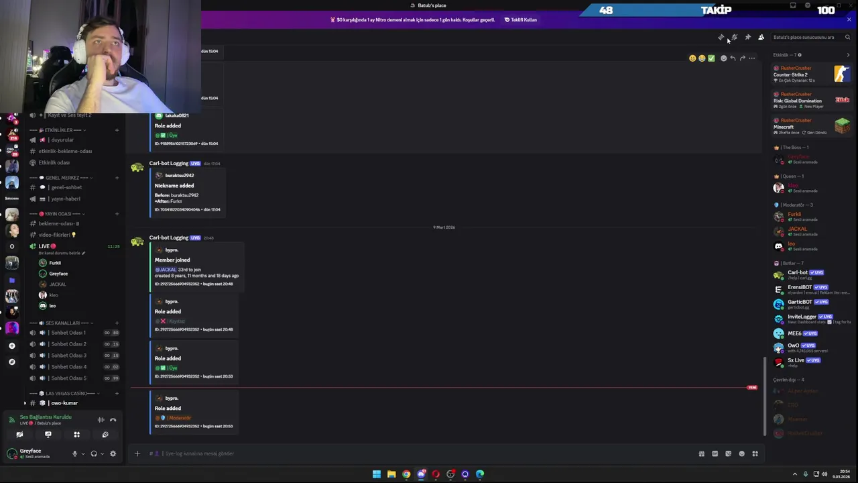The height and width of the screenshot is (483, 858).
Task: Add grinning emoji reaction to message
Action: tap(692, 58)
